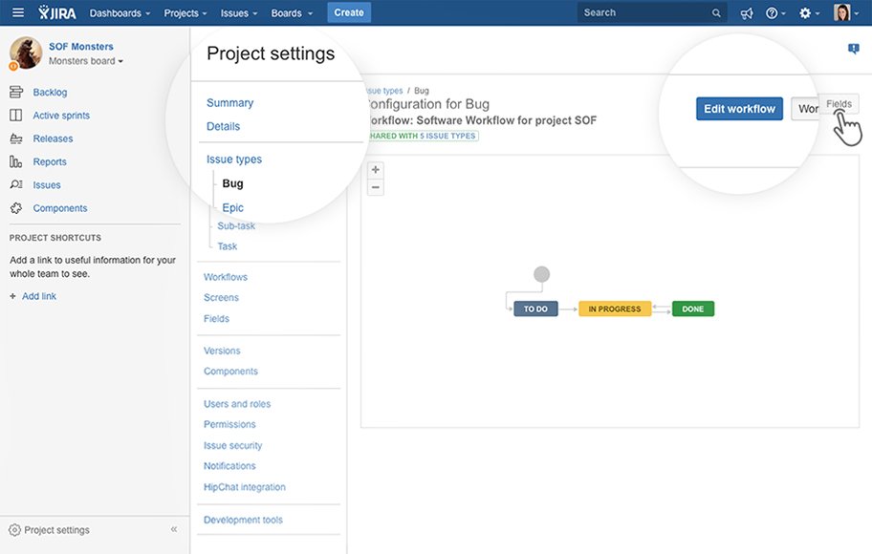Open the hamburger navigation icon
This screenshot has height=554, width=872.
point(16,11)
